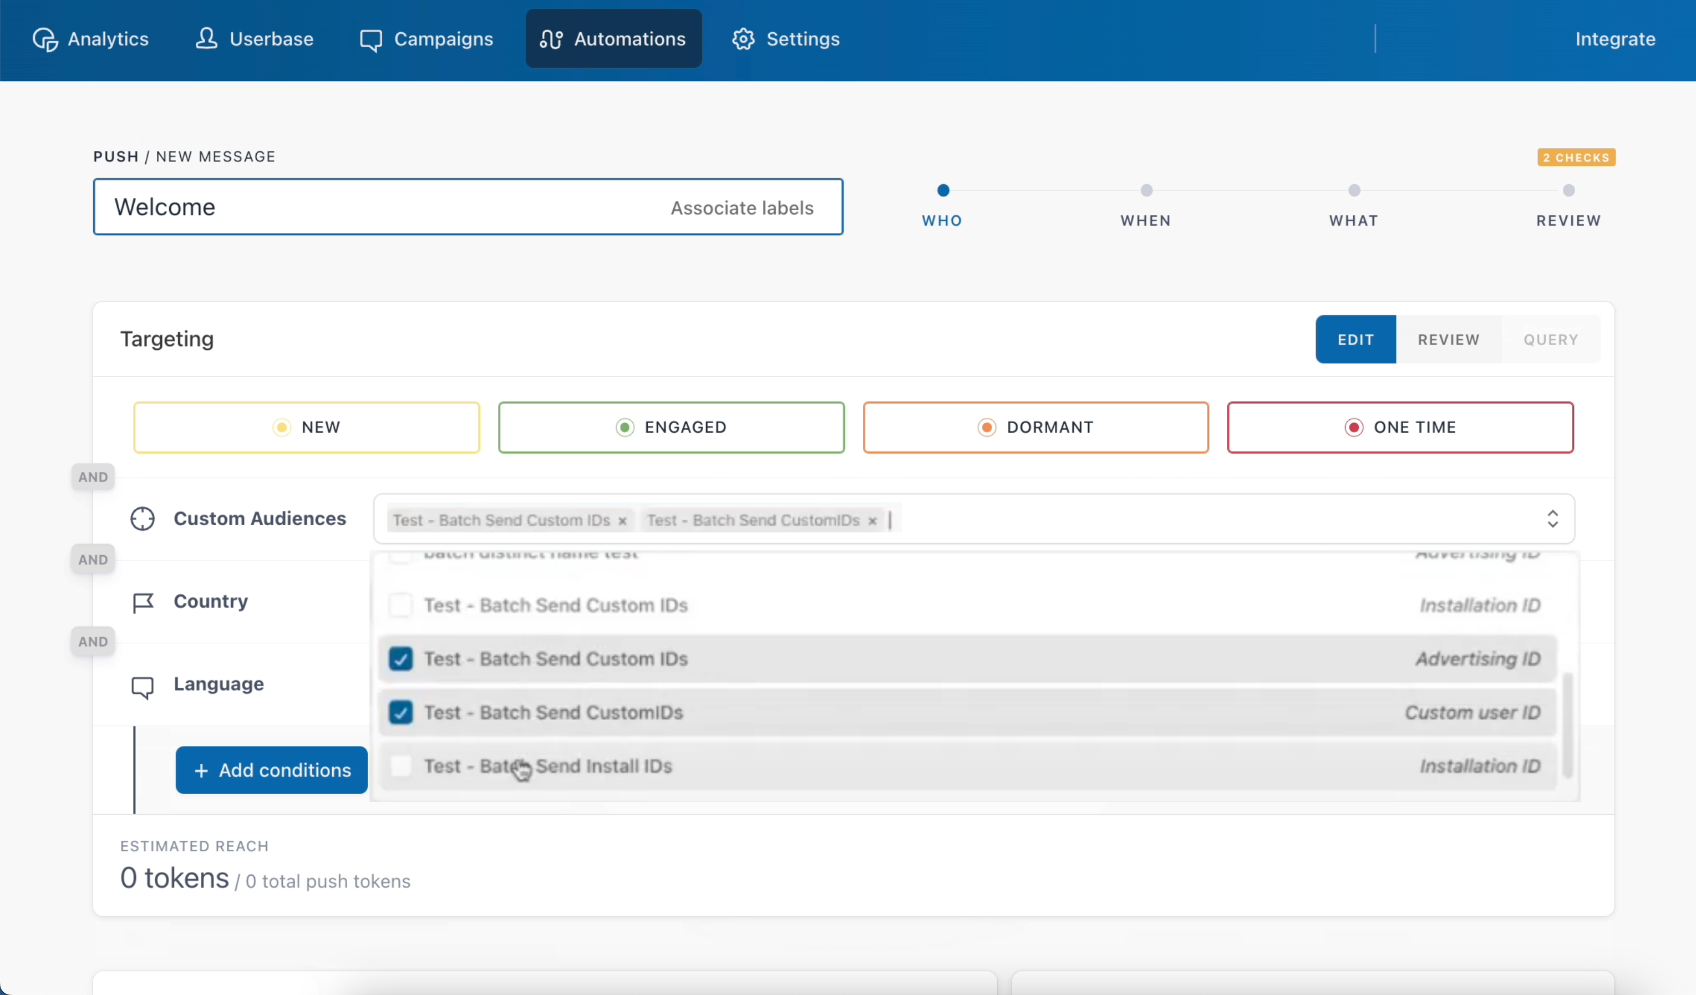
Task: Remove the Test - Batch Send CustomIDs tag
Action: coord(872,521)
